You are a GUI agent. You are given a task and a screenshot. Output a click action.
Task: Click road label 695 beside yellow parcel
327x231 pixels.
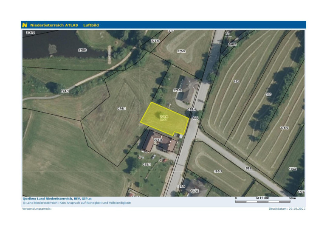click(195, 118)
